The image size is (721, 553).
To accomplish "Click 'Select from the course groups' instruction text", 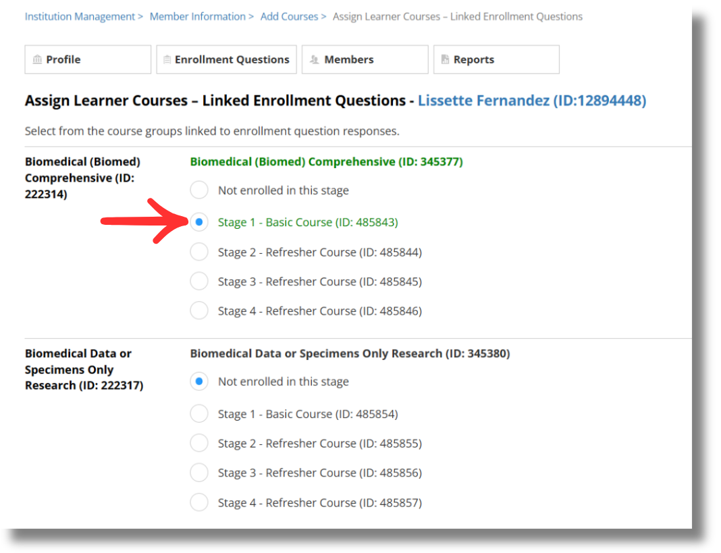I will pos(212,131).
